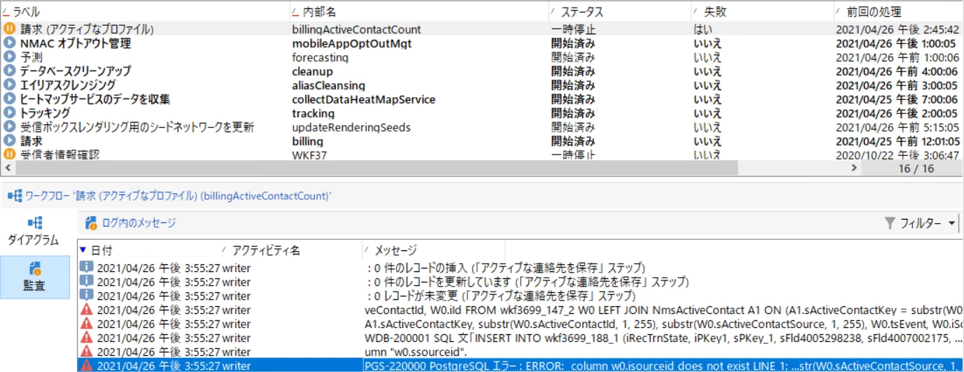
Task: Select the 0 件のレコードの挿入 message
Action: (505, 267)
